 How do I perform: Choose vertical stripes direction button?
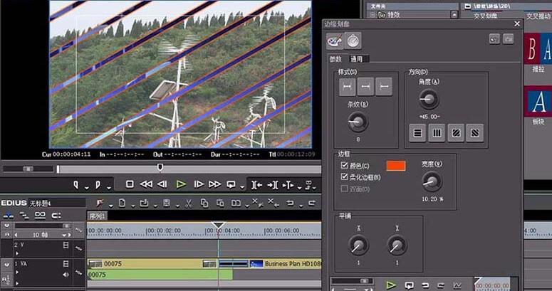pos(437,133)
